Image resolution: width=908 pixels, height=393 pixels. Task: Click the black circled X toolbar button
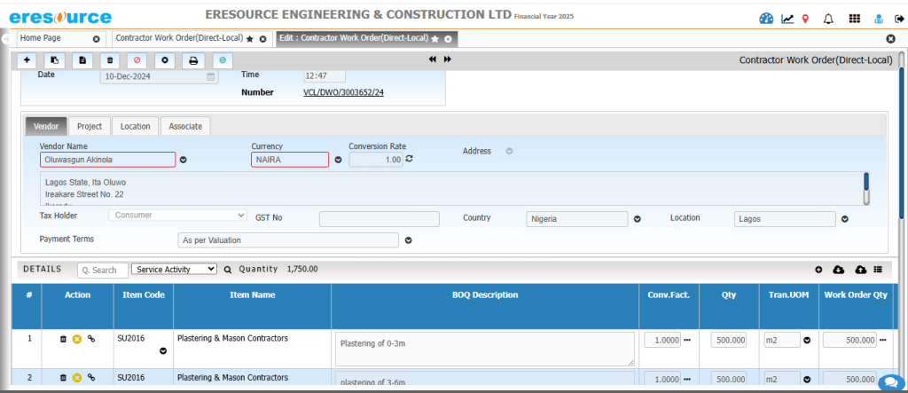pos(165,59)
